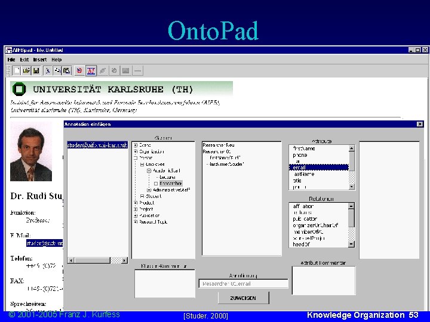Select affiliation in the relations list
This screenshot has height=322, width=430.
(x=303, y=206)
